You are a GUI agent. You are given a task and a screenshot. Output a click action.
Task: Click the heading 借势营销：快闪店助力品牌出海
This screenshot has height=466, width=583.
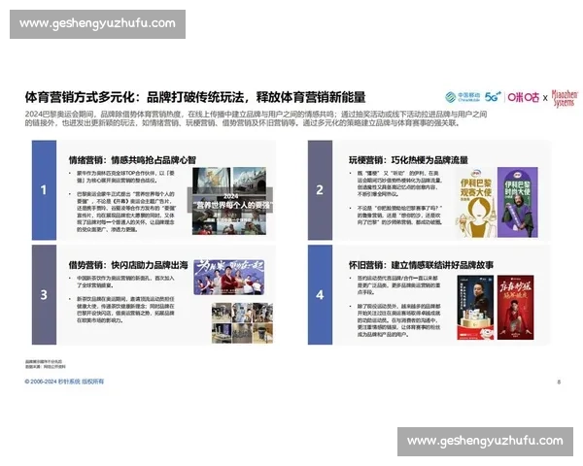pyautogui.click(x=128, y=265)
